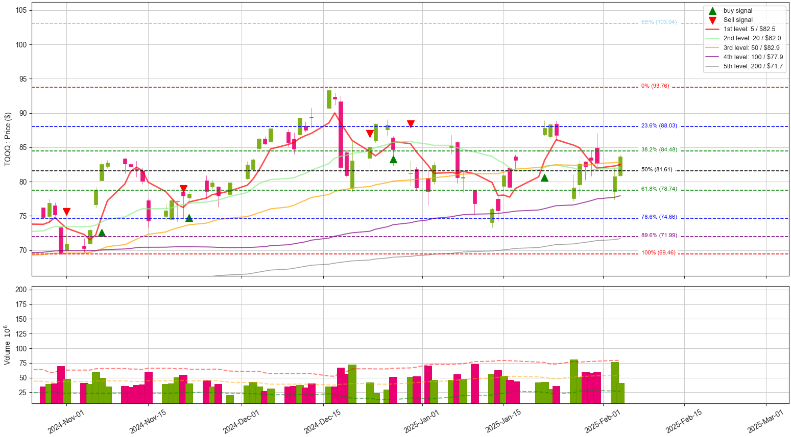The height and width of the screenshot is (437, 791).
Task: Click the sell marker just below the 23.6% line in late December
Action: point(370,134)
